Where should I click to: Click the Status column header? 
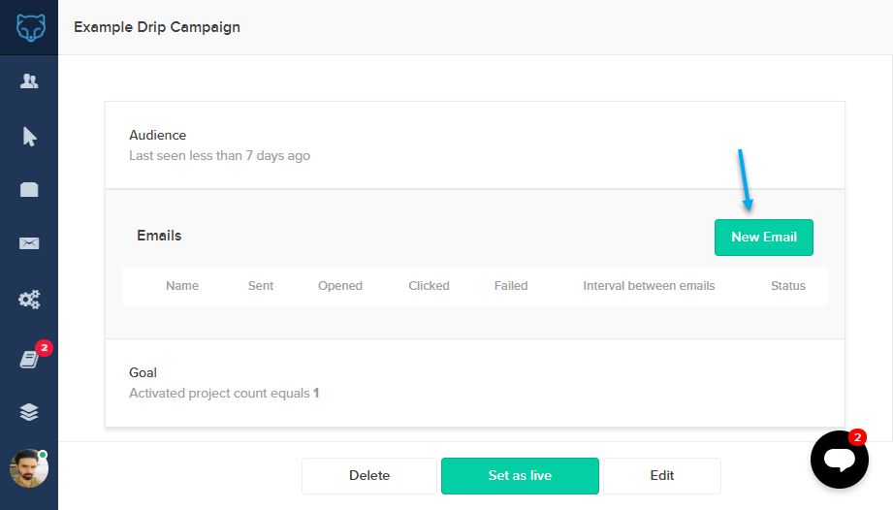[x=788, y=286]
